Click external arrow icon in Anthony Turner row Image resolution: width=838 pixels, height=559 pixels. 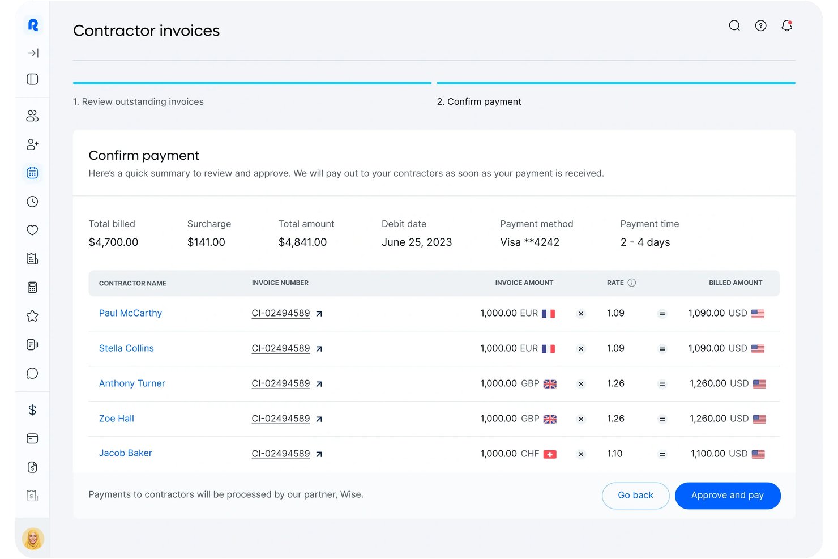(319, 384)
